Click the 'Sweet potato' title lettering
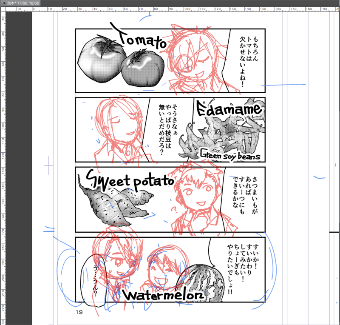This screenshot has width=340, height=325. click(x=130, y=181)
